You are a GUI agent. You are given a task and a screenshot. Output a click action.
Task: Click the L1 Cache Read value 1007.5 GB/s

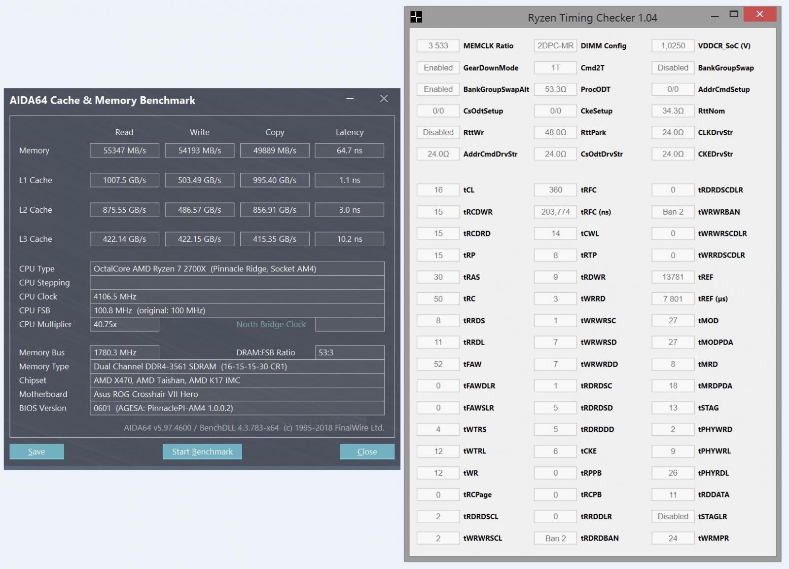pos(124,180)
